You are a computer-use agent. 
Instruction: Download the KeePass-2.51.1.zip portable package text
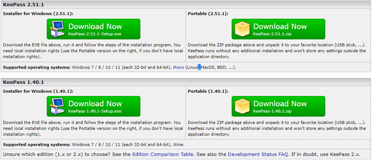click(272, 34)
